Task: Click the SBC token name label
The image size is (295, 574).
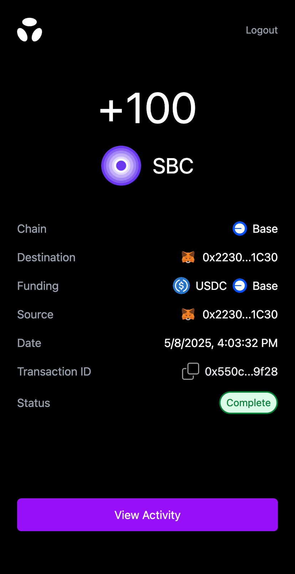Action: [173, 166]
